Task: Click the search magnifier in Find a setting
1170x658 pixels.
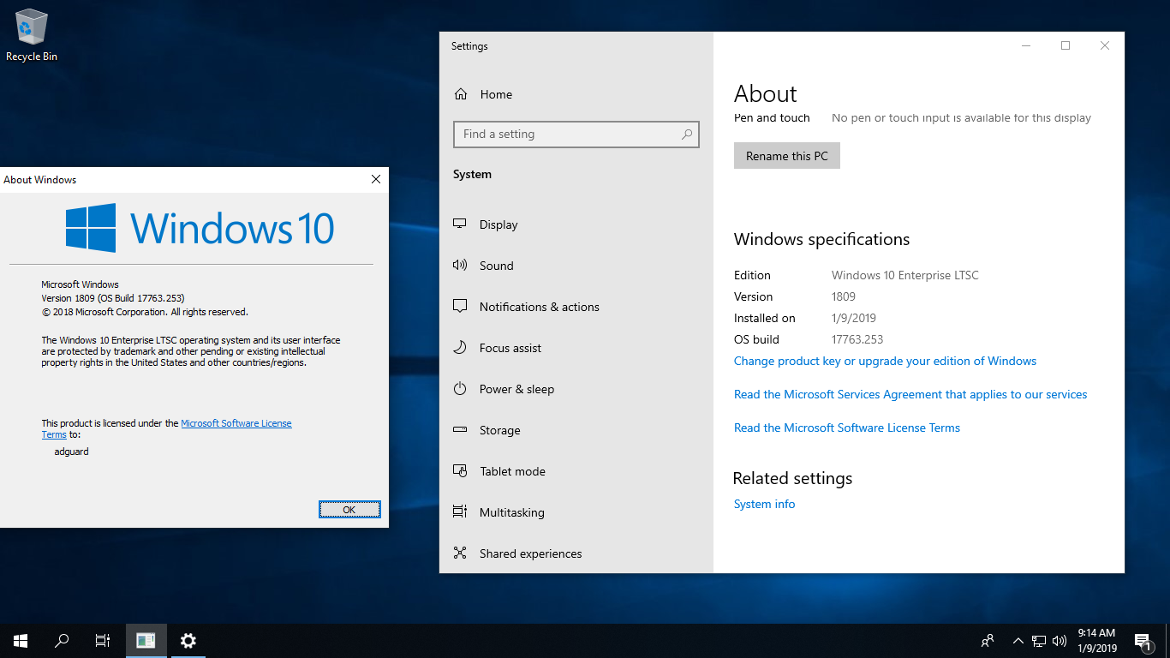Action: pos(687,135)
